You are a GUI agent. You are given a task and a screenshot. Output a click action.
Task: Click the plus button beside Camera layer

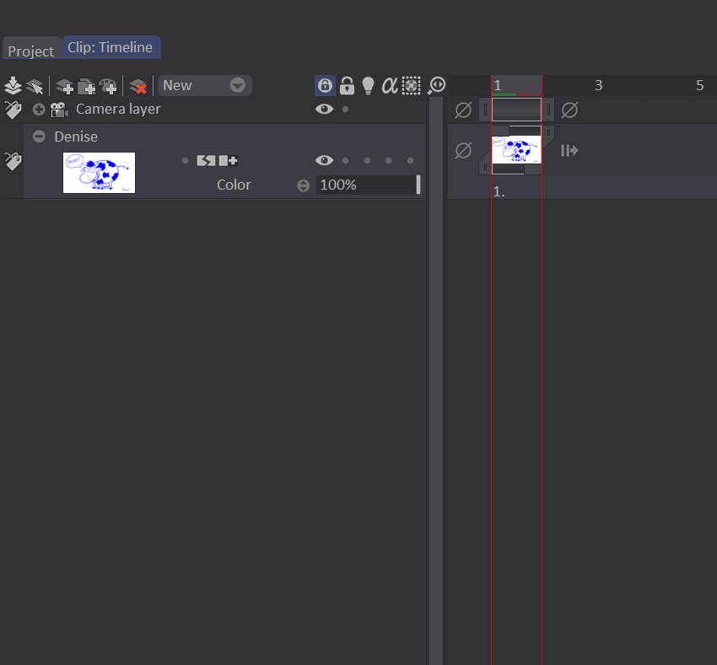tap(38, 109)
